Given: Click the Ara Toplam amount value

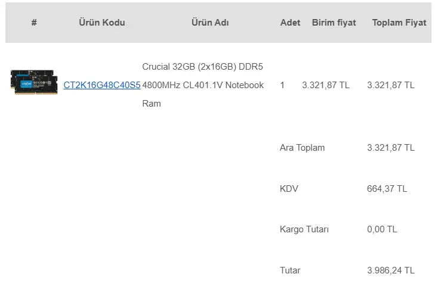Looking at the screenshot, I should [x=391, y=148].
